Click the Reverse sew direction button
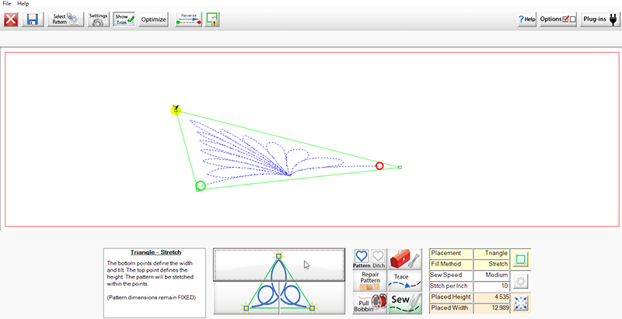622x319 pixels. click(x=189, y=19)
